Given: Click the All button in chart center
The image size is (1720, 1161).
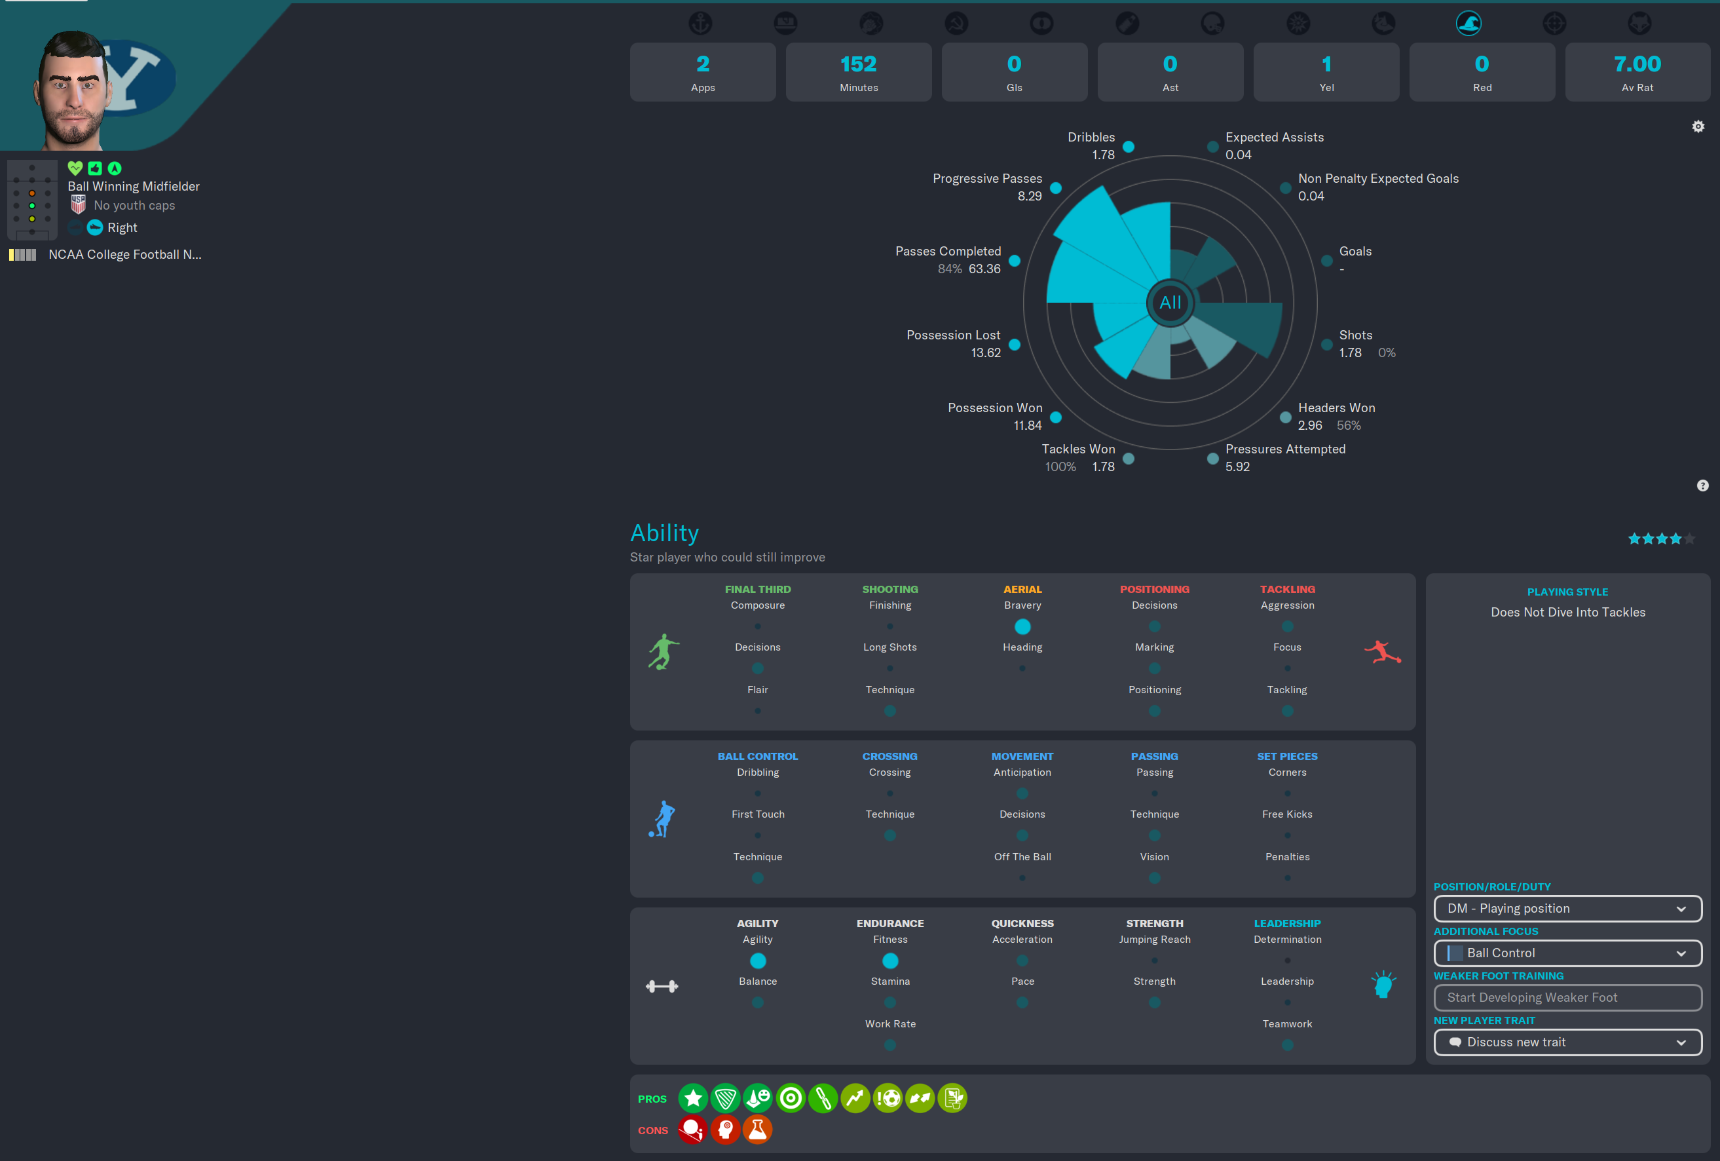Looking at the screenshot, I should click(1170, 302).
